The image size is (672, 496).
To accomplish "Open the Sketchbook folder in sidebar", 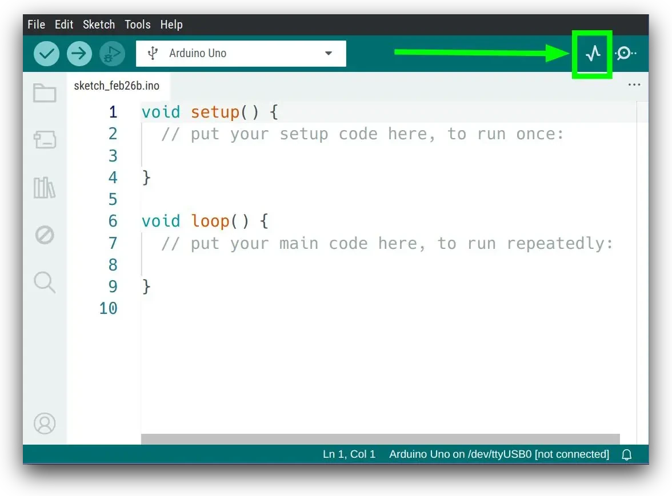I will (x=45, y=93).
